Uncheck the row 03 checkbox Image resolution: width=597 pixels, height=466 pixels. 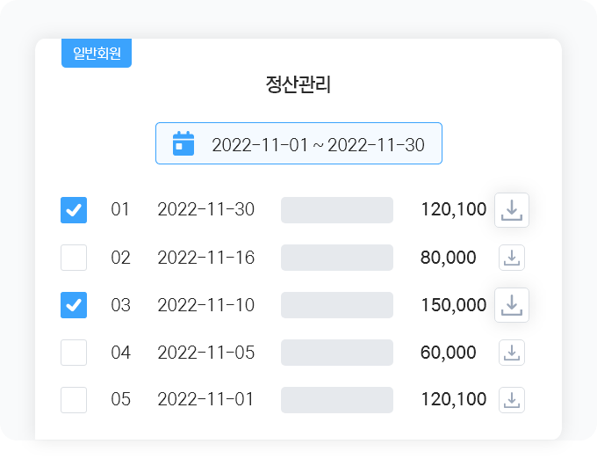pyautogui.click(x=74, y=305)
